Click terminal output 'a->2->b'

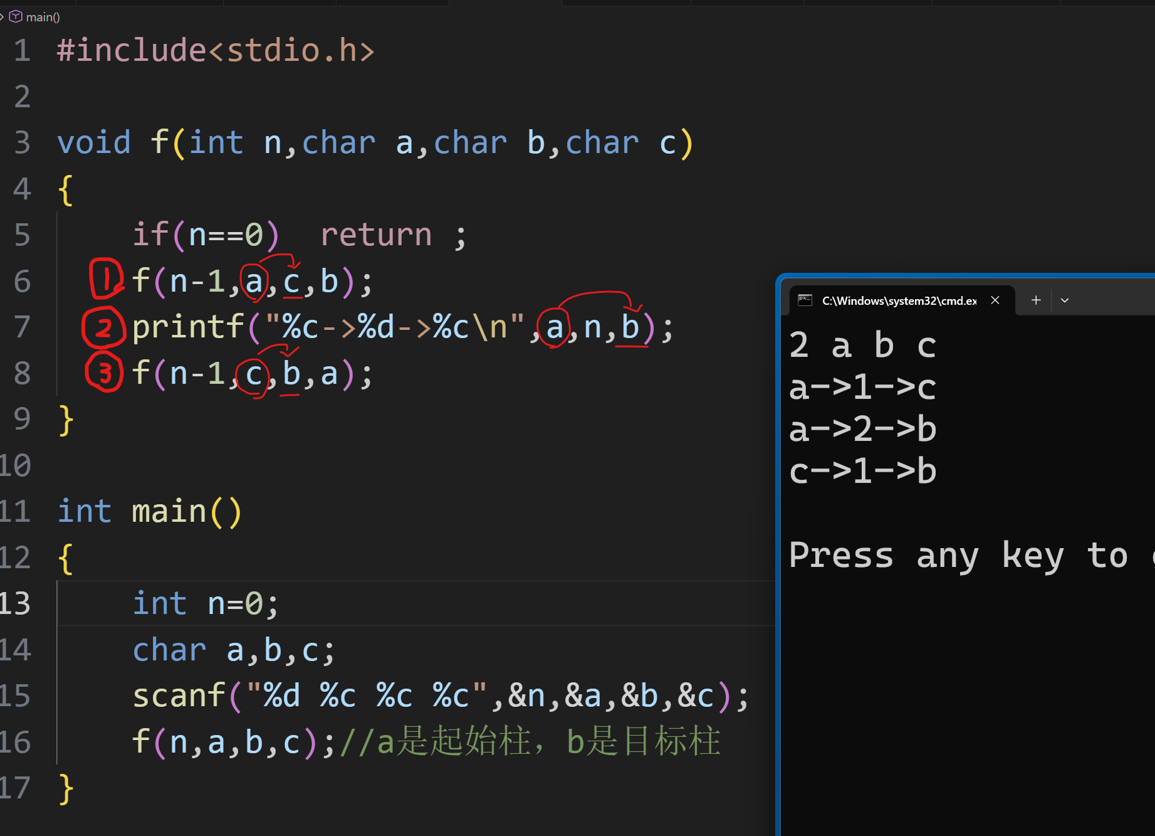(x=863, y=430)
